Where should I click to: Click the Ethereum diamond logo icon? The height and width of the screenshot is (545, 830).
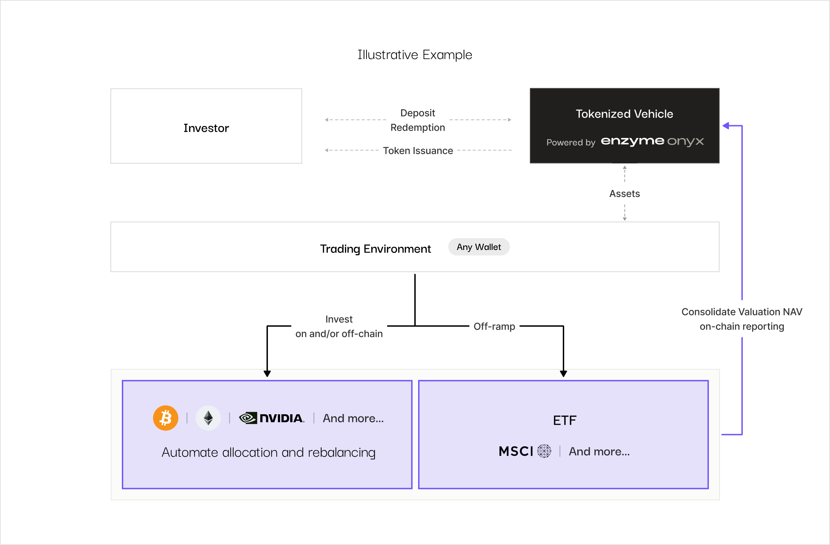tap(208, 418)
